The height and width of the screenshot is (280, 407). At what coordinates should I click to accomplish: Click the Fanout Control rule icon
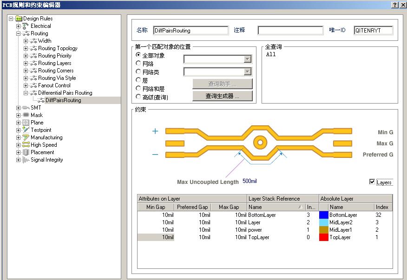pos(33,85)
